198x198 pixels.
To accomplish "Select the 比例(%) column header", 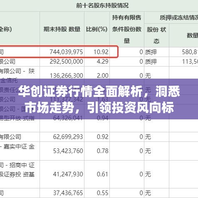I will [x=97, y=29].
